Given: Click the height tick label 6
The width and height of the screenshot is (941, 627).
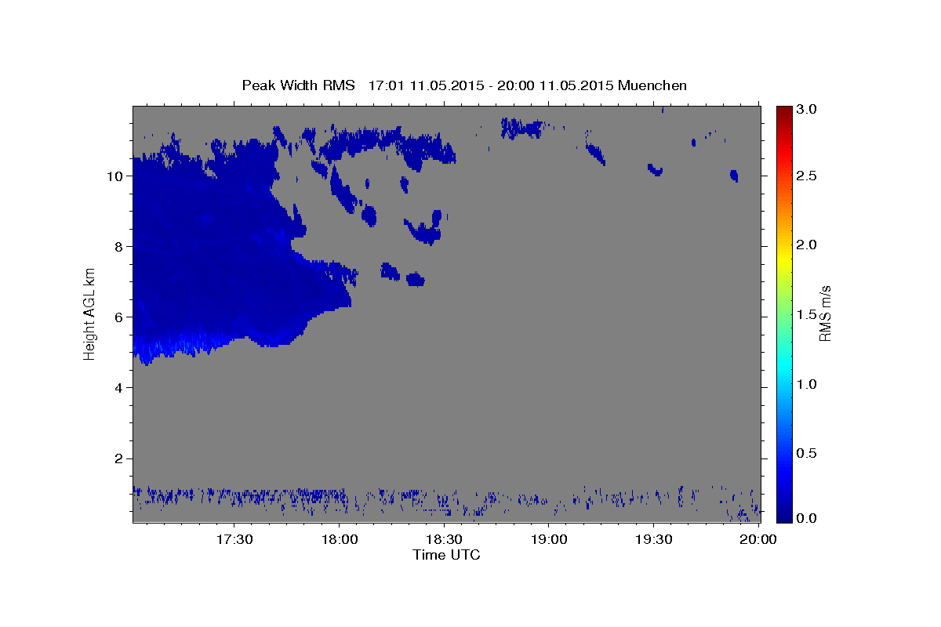Looking at the screenshot, I should 118,317.
